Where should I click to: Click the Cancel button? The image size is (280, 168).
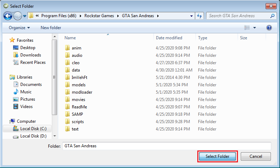coord(256,156)
